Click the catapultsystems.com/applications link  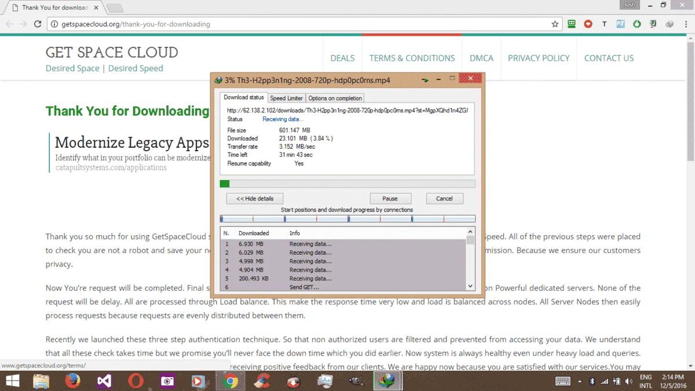pos(111,167)
